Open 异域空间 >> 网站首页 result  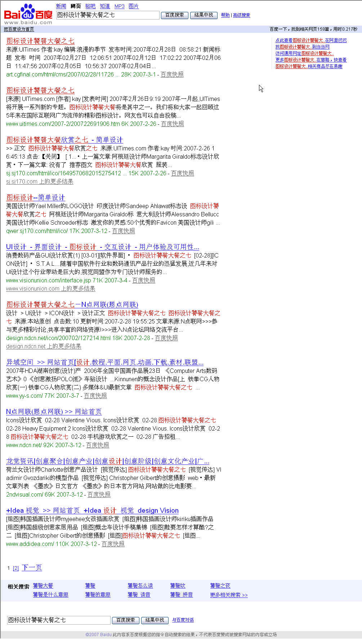[105, 362]
